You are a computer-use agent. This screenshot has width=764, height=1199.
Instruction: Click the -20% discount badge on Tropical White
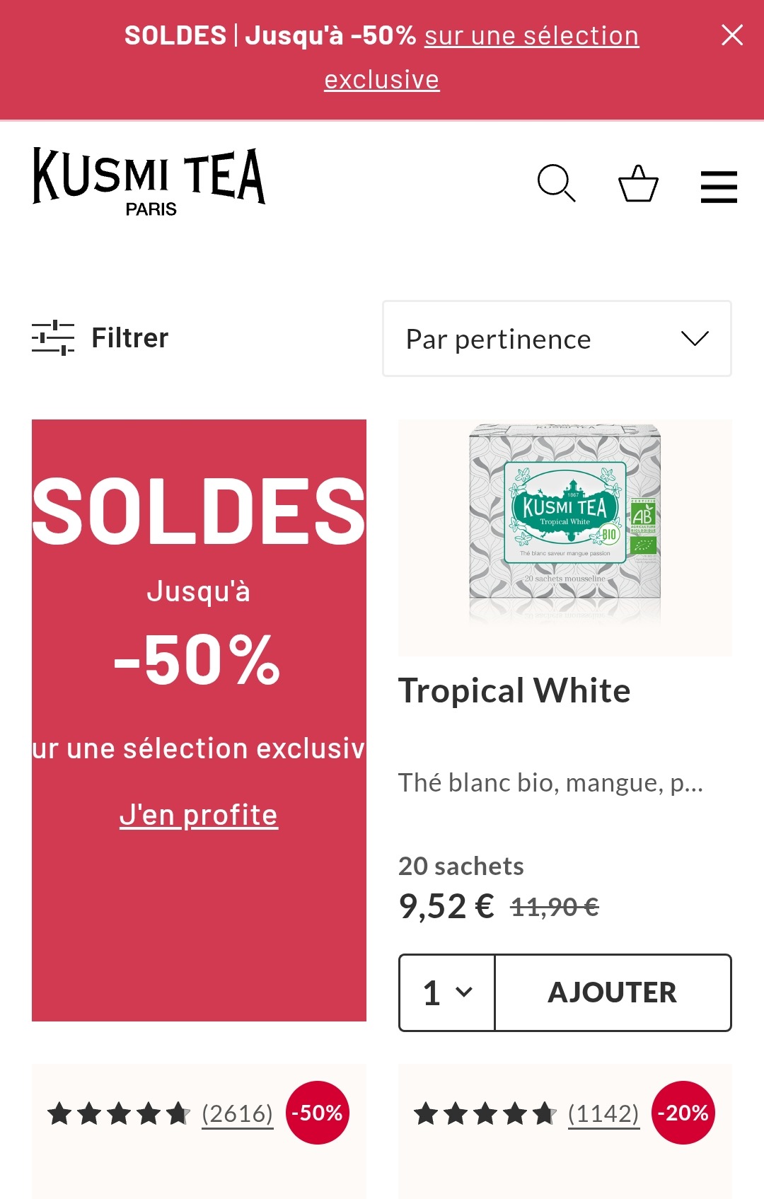(x=685, y=1112)
